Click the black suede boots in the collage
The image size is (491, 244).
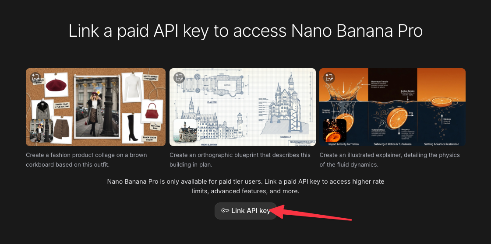(132, 127)
